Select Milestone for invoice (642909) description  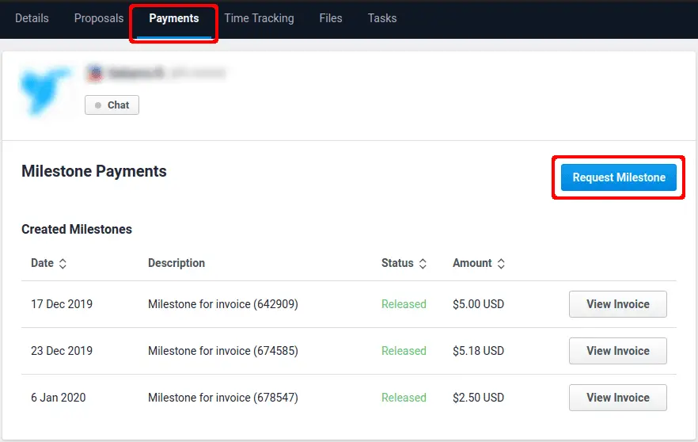coord(222,304)
